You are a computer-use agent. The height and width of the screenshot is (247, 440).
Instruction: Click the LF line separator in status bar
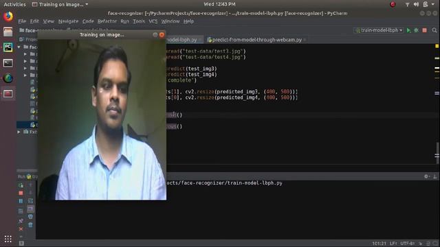coord(393,244)
